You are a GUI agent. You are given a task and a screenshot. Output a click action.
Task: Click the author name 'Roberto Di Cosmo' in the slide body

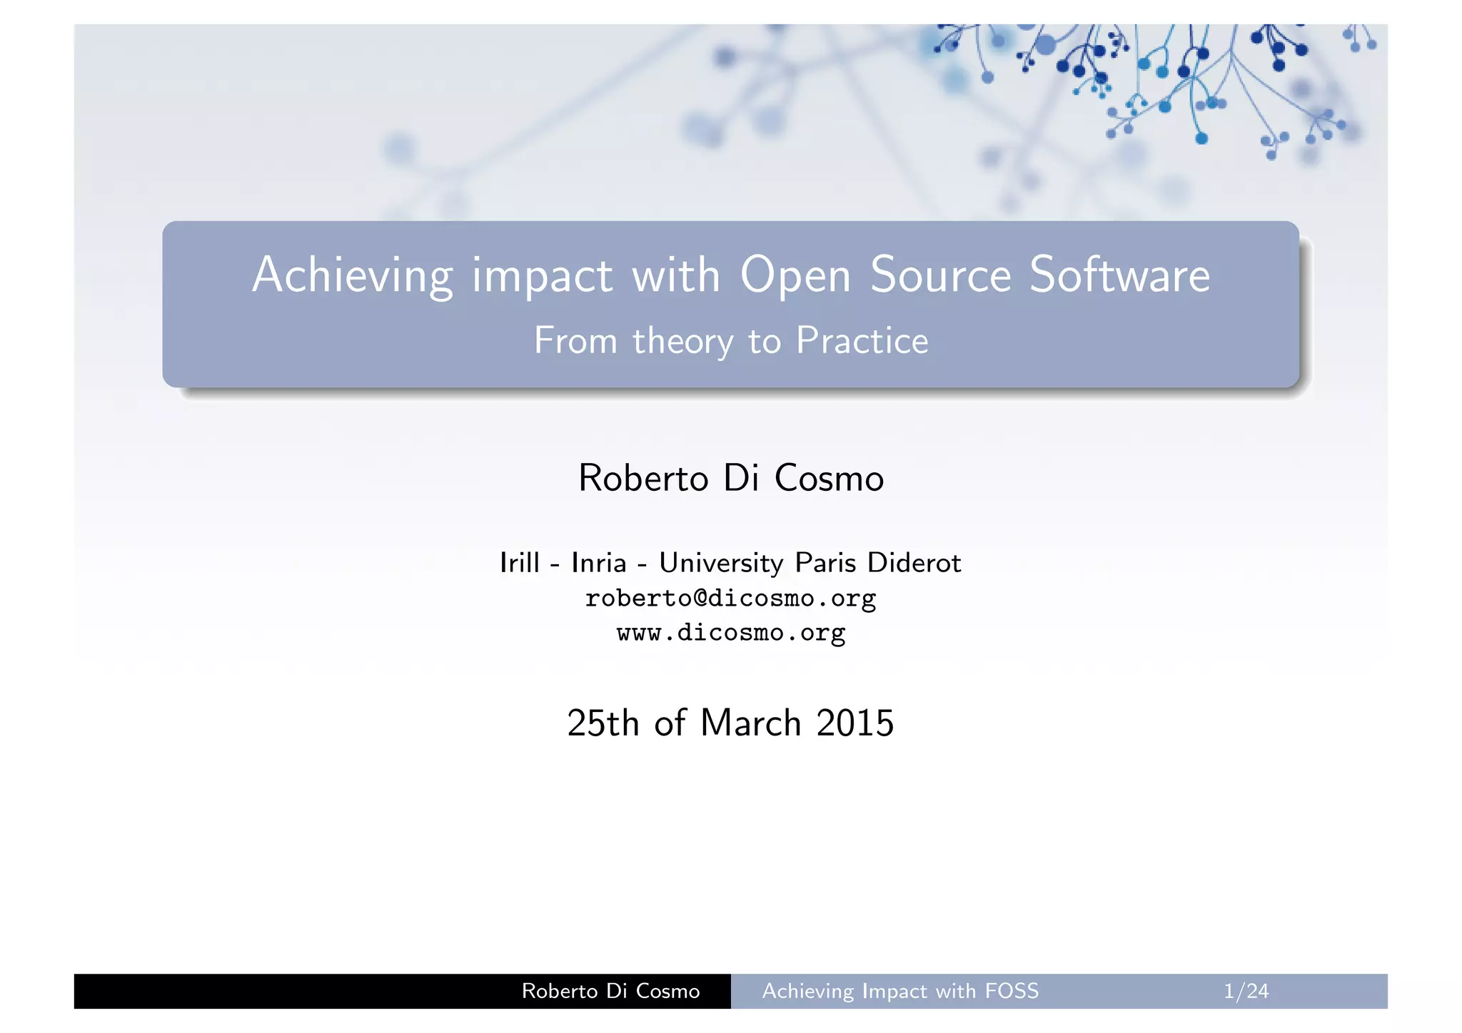pos(730,477)
